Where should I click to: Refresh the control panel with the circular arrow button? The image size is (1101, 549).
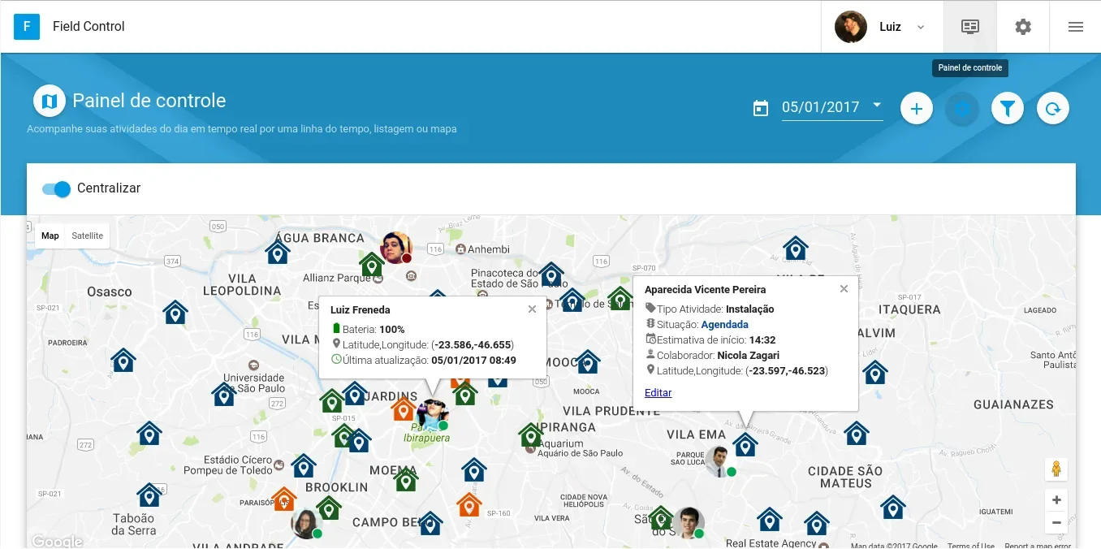pos(1053,108)
